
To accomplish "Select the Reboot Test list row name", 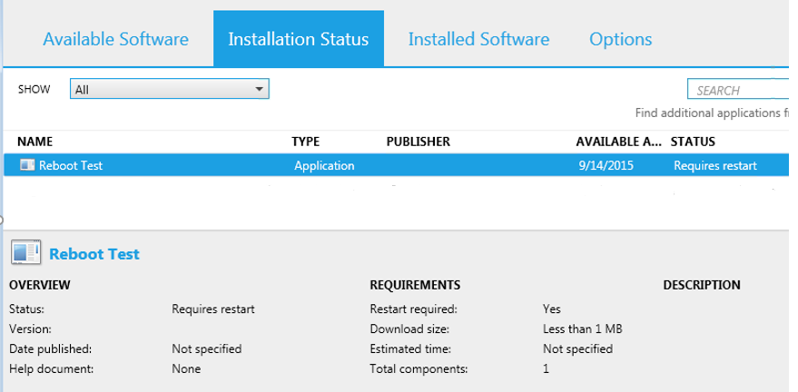I will [x=71, y=166].
